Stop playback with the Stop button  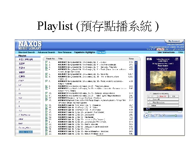coord(151,116)
